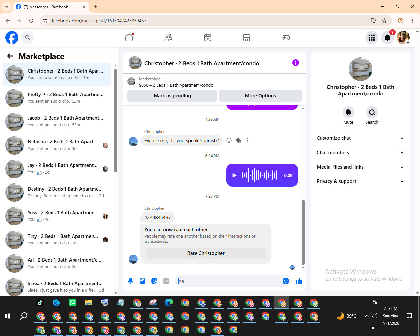Seek within the audio clip waveform
The width and height of the screenshot is (420, 336).
(x=259, y=175)
